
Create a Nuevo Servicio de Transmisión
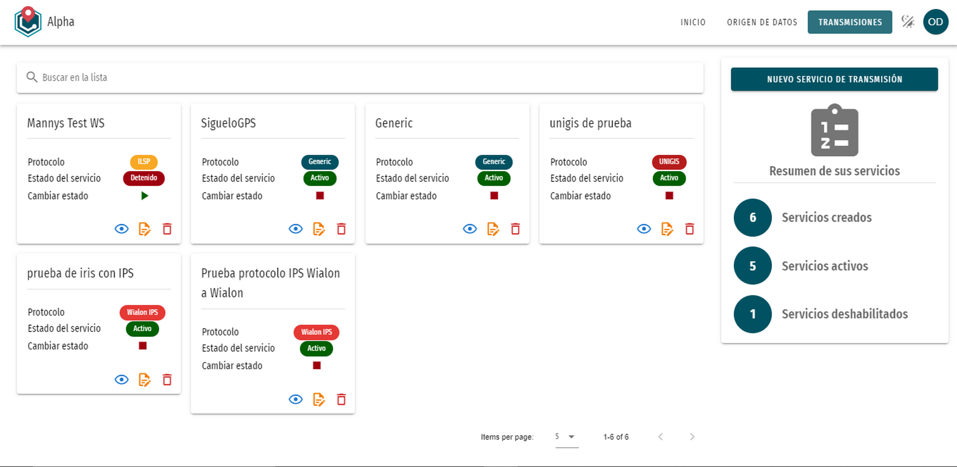834,79
